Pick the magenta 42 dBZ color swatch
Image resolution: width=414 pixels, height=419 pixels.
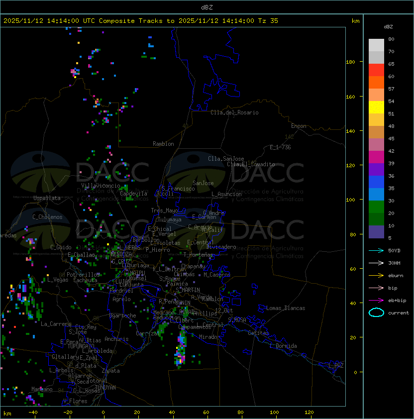click(x=376, y=157)
